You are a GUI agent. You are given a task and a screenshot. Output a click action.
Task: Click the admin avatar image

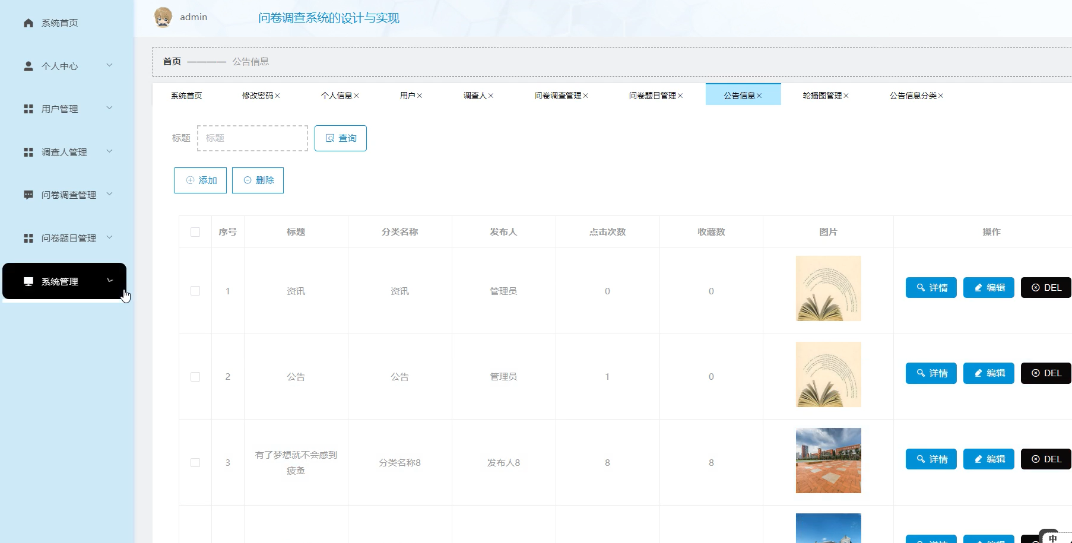point(164,17)
